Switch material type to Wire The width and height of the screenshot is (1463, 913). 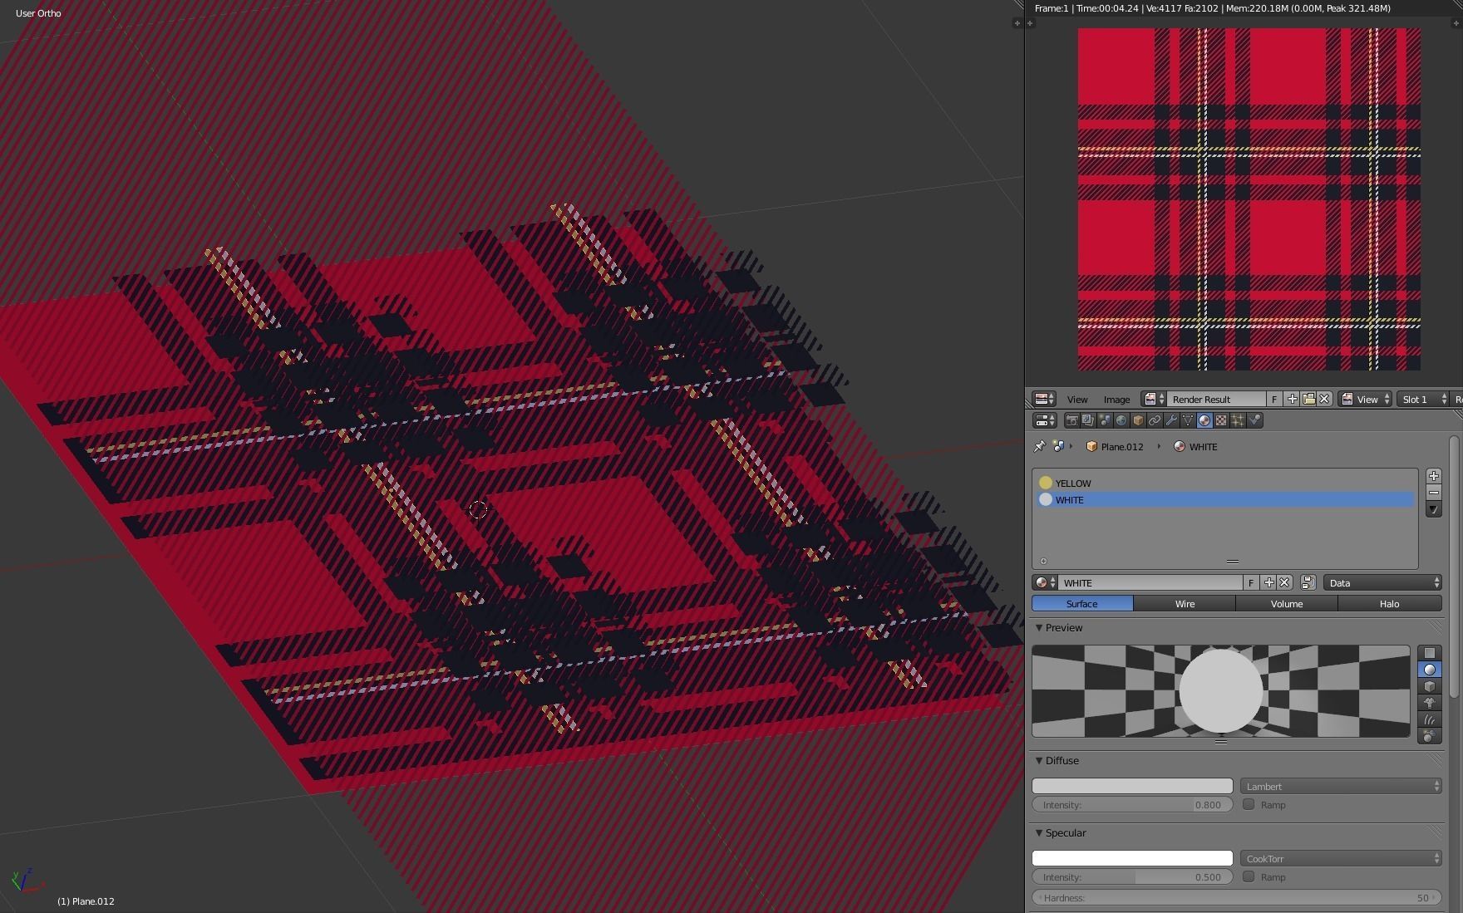1185,604
